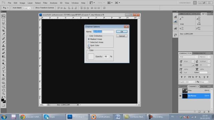
Task: Switch to the Swatches tab
Action: point(185,14)
